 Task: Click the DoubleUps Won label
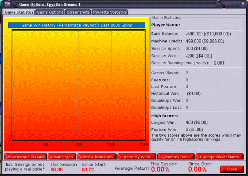(167, 101)
